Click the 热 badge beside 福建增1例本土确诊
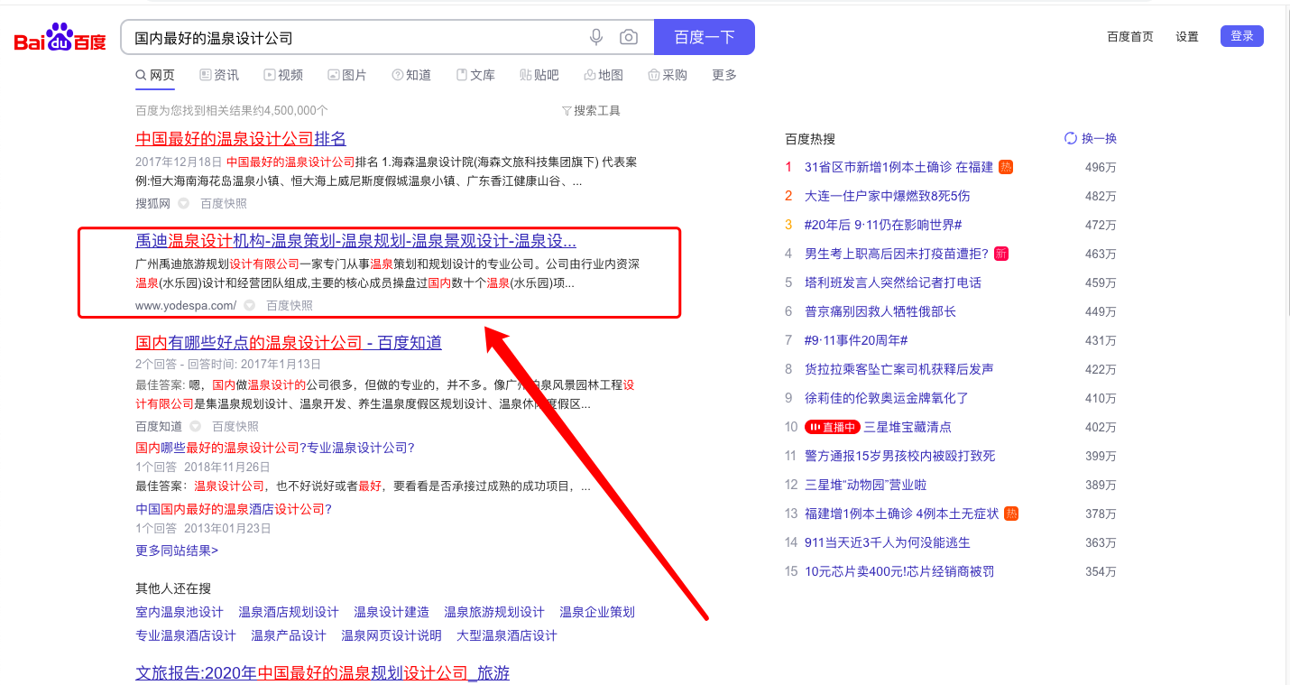Screen dimensions: 1290x685 point(1011,514)
